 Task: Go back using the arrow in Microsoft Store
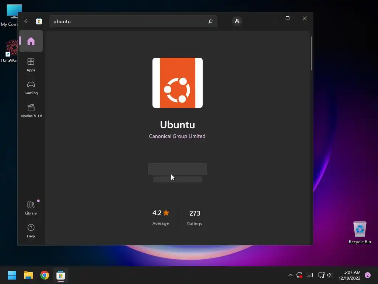pos(27,21)
